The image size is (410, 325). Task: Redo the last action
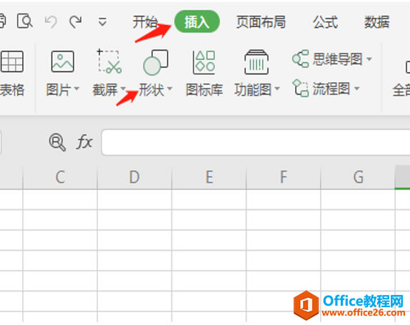pyautogui.click(x=76, y=21)
